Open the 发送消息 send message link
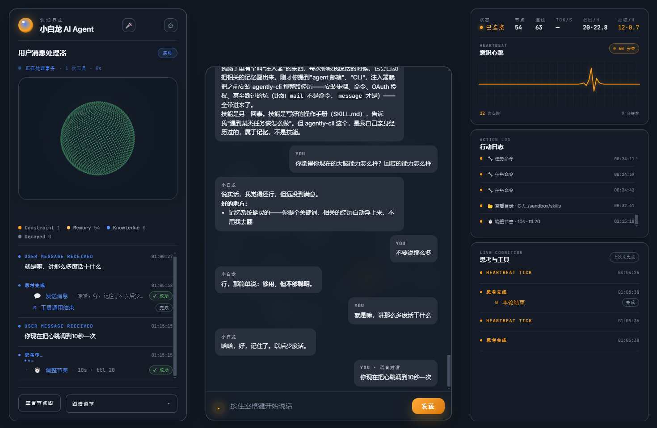The width and height of the screenshot is (657, 428). [57, 296]
